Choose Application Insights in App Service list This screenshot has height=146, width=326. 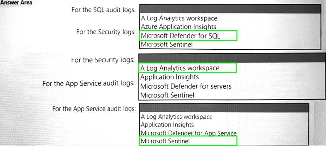pos(167,125)
